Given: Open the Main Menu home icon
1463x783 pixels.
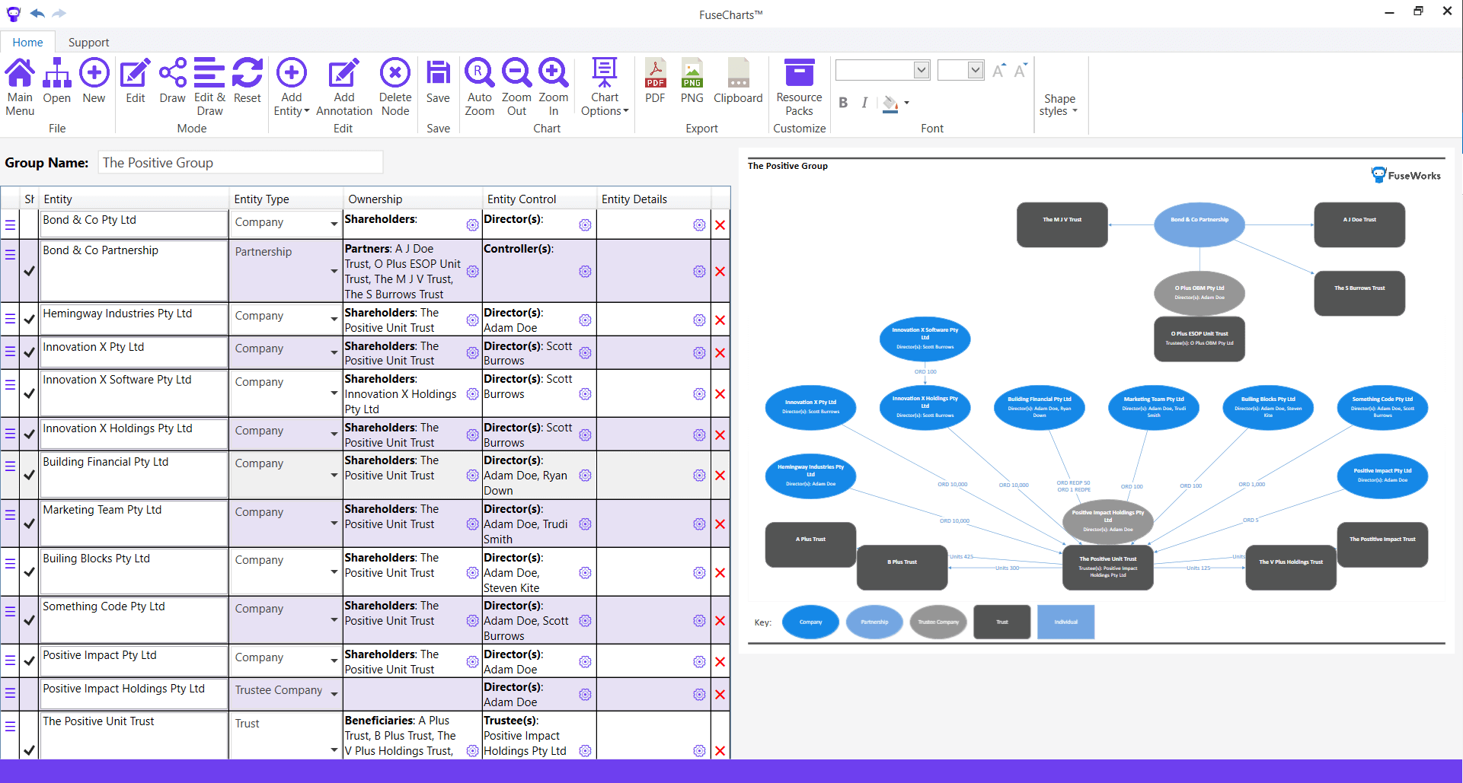Looking at the screenshot, I should (20, 87).
